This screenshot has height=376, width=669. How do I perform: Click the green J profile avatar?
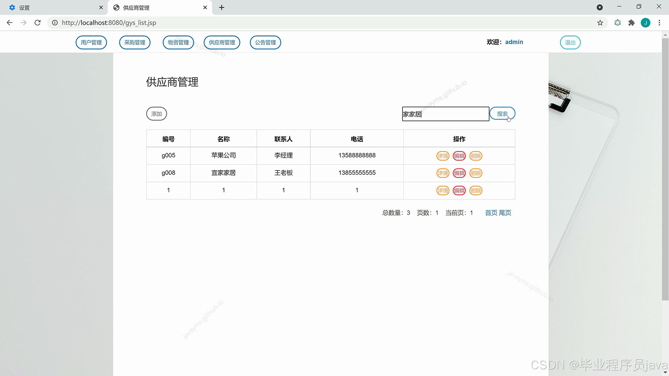click(x=645, y=23)
